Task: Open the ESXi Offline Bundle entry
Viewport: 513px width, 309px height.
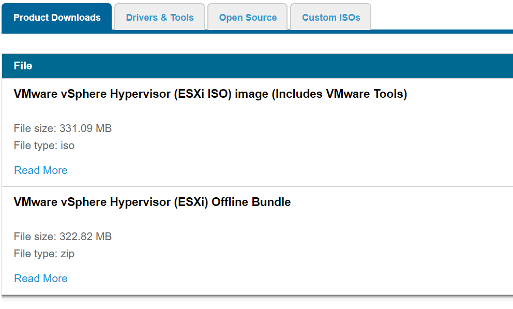Action: [152, 202]
